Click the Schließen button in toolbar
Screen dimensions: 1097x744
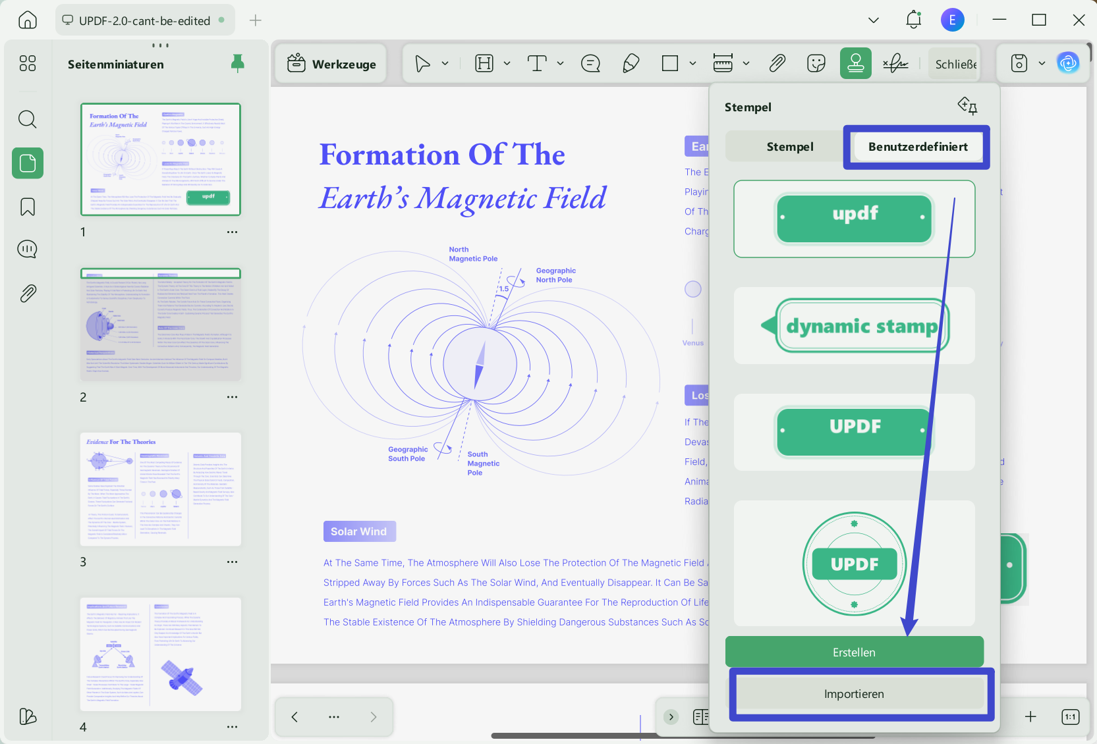955,64
